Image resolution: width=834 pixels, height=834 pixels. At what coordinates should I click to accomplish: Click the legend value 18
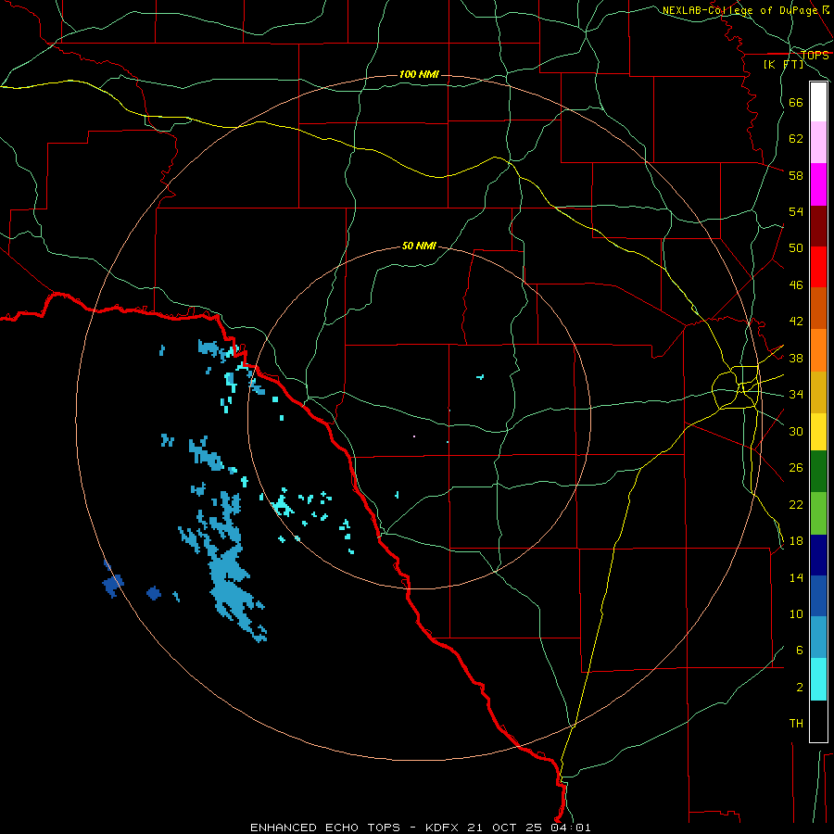pos(796,541)
